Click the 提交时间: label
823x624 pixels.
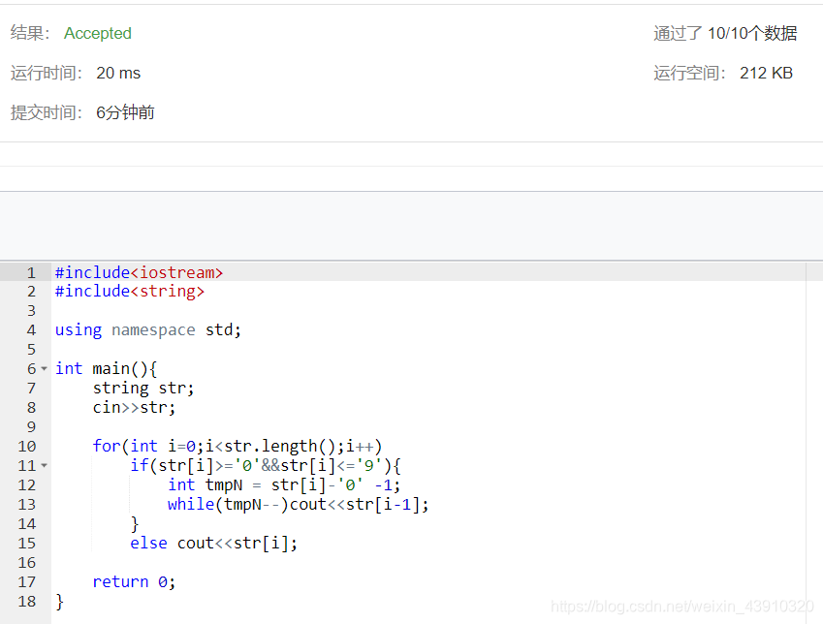pos(47,112)
